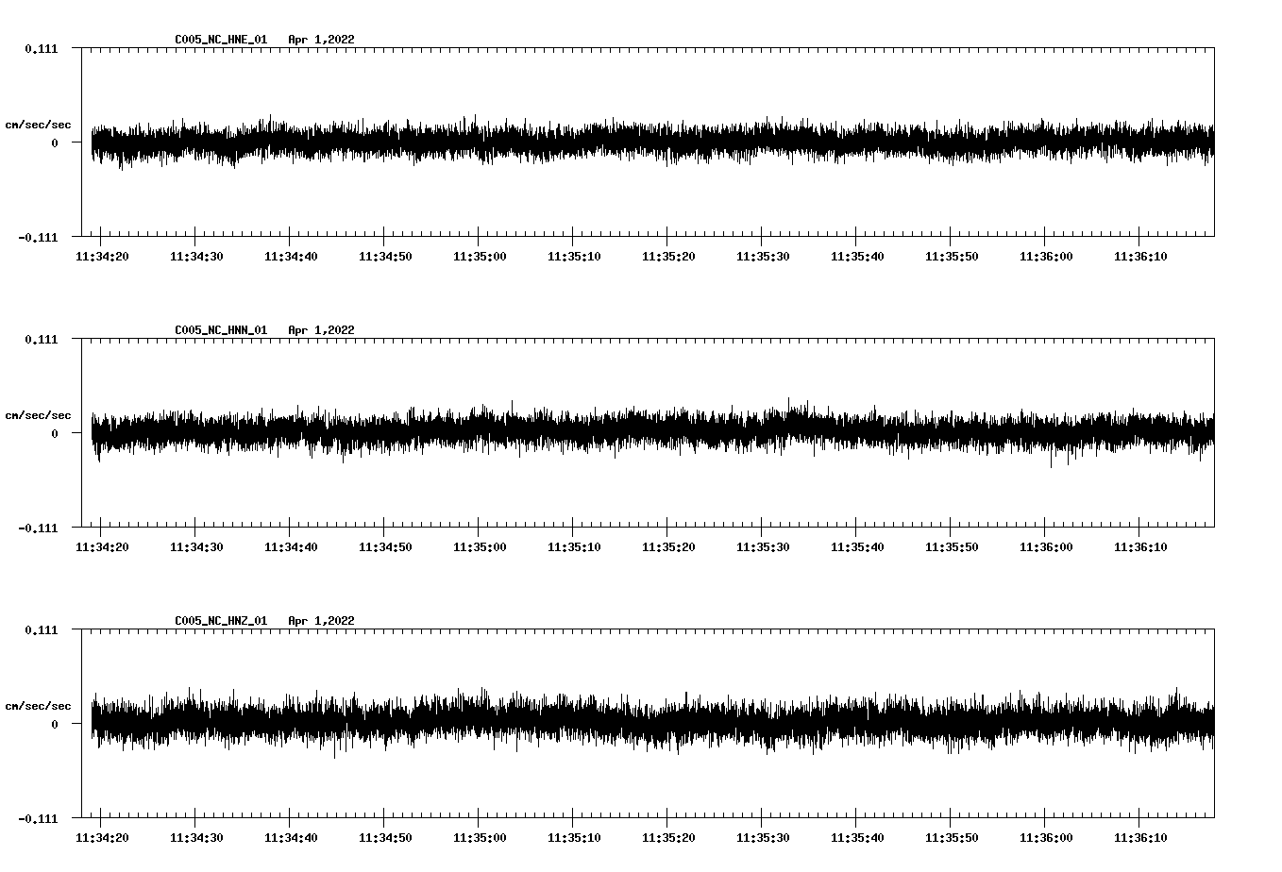Screen dimensions: 1282x872
Task: Click the Apr 1,2022 date on HNZ plot
Action: click(322, 621)
